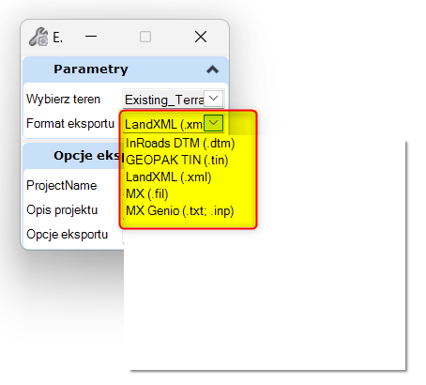The image size is (426, 385).
Task: Choose LandXML (.xml) from the list
Action: pos(169,177)
